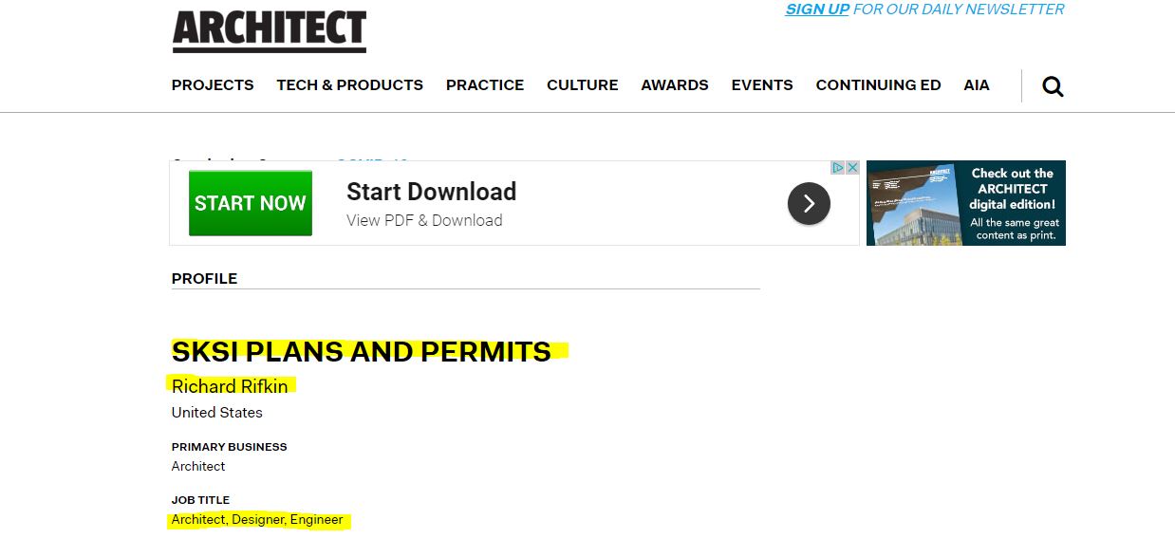This screenshot has width=1175, height=557.
Task: Open the search magnifier icon
Action: click(1053, 86)
